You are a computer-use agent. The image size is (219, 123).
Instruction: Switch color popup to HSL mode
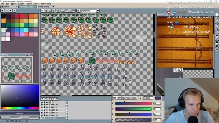(124, 98)
